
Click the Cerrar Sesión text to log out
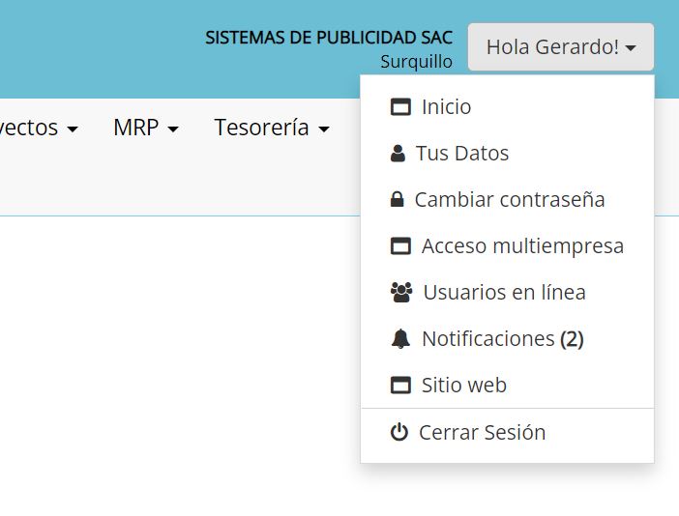point(482,433)
